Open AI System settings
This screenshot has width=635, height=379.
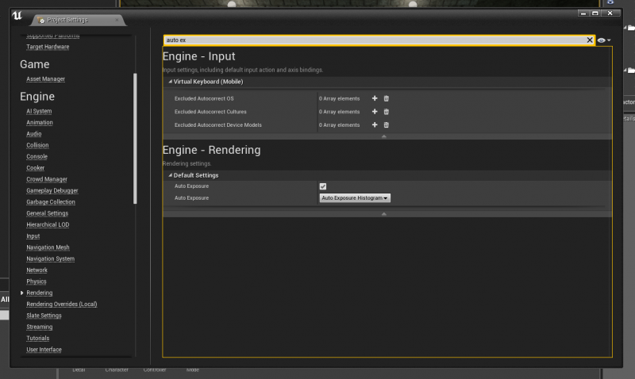pyautogui.click(x=39, y=111)
